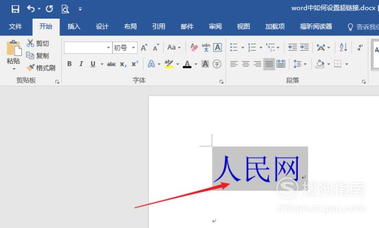379x228 pixels.
Task: Open the 剪贴板 dialog launcher
Action: pyautogui.click(x=57, y=82)
